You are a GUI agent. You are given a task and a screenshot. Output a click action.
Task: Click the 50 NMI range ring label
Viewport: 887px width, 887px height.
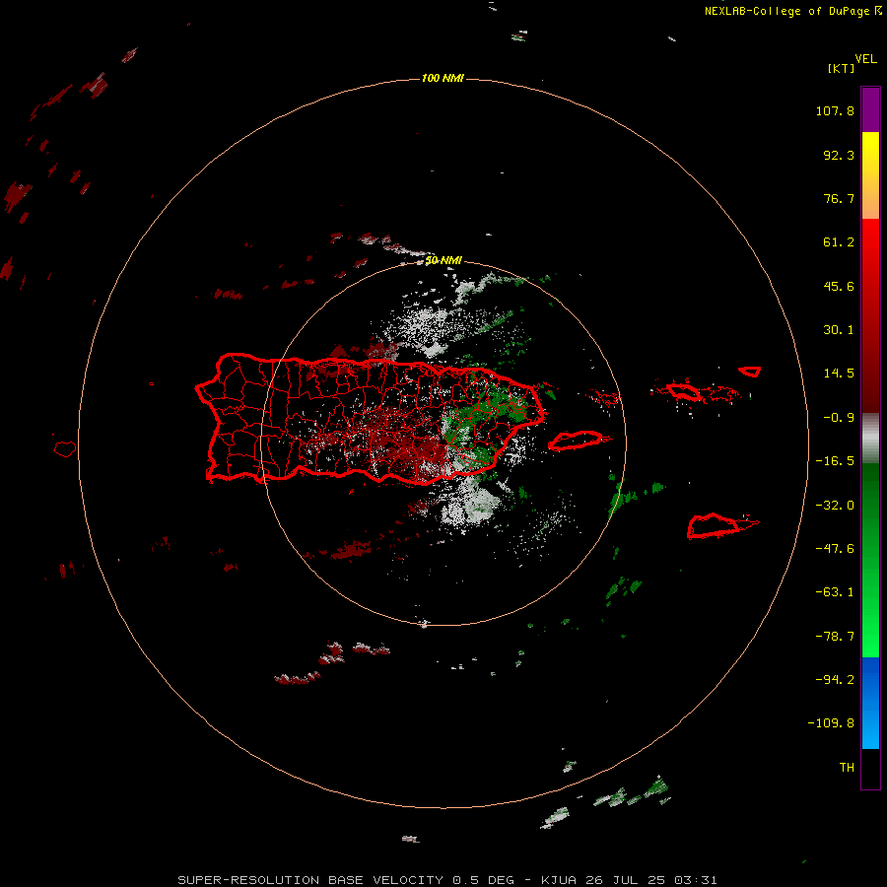[x=443, y=260]
